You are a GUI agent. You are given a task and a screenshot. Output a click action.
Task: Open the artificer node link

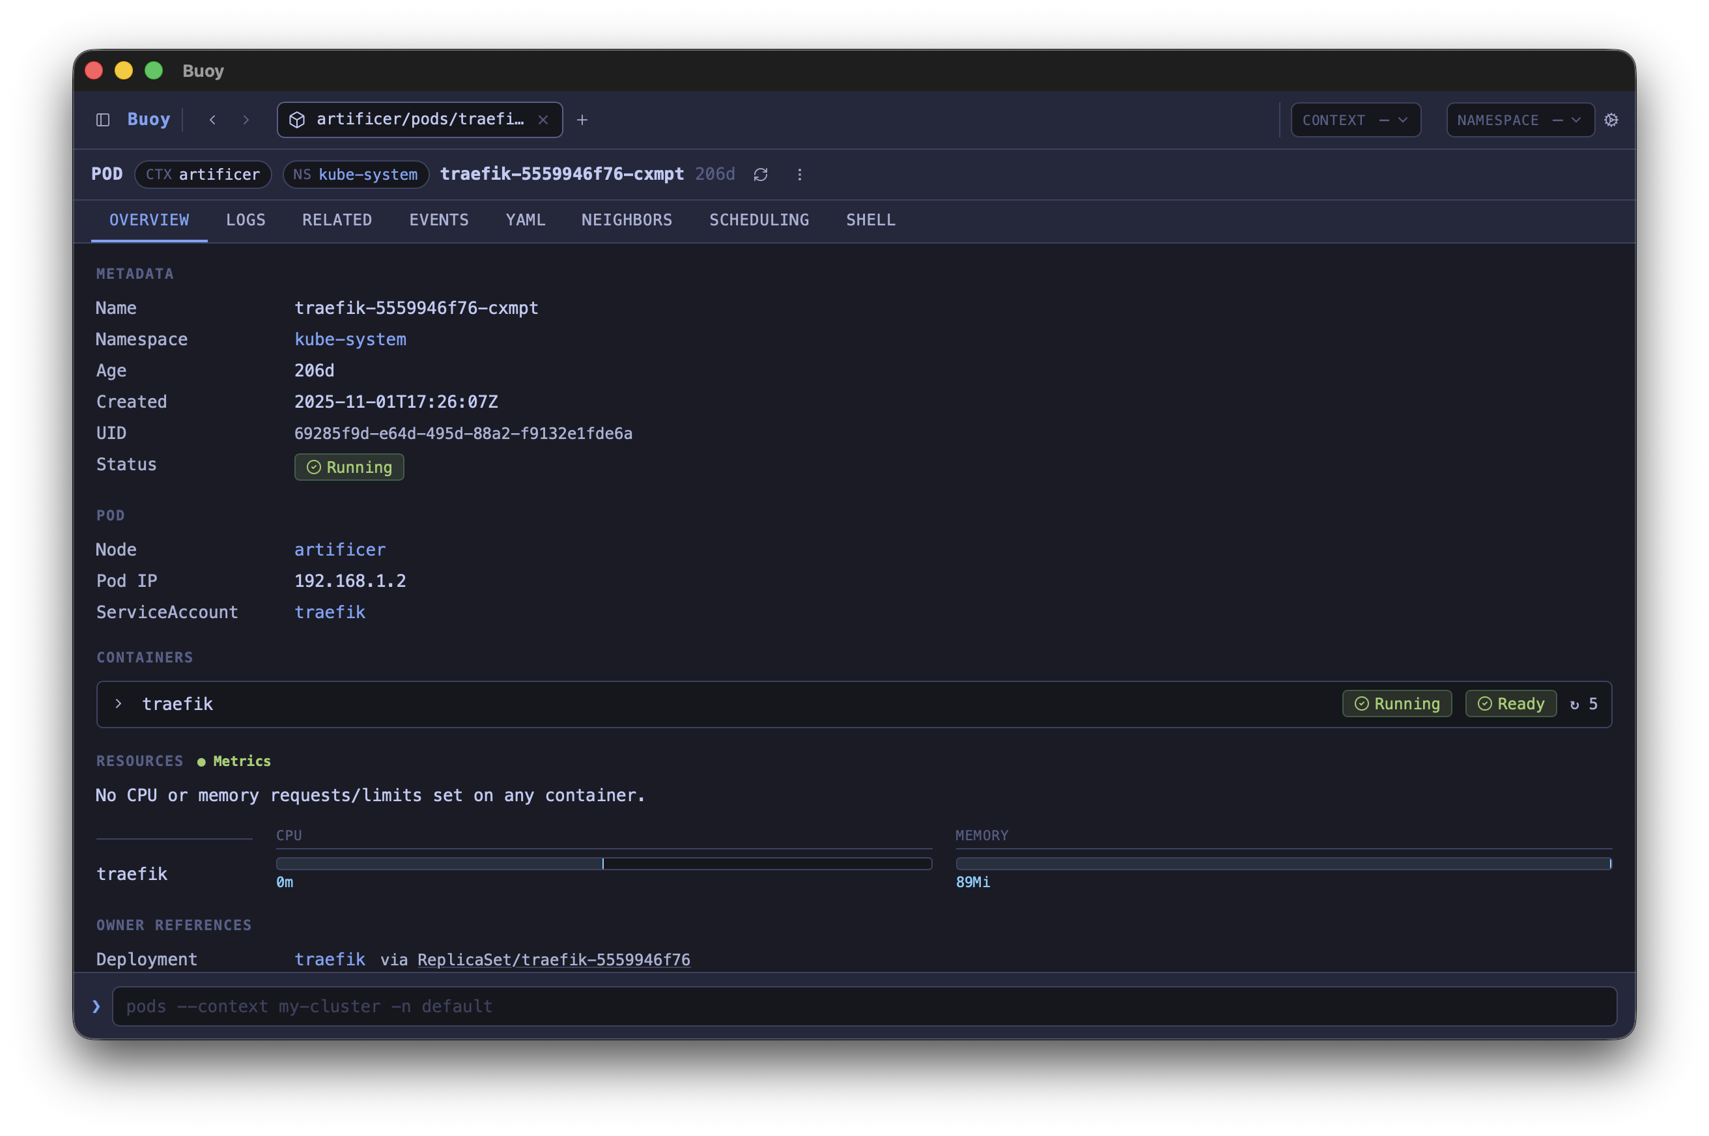340,549
